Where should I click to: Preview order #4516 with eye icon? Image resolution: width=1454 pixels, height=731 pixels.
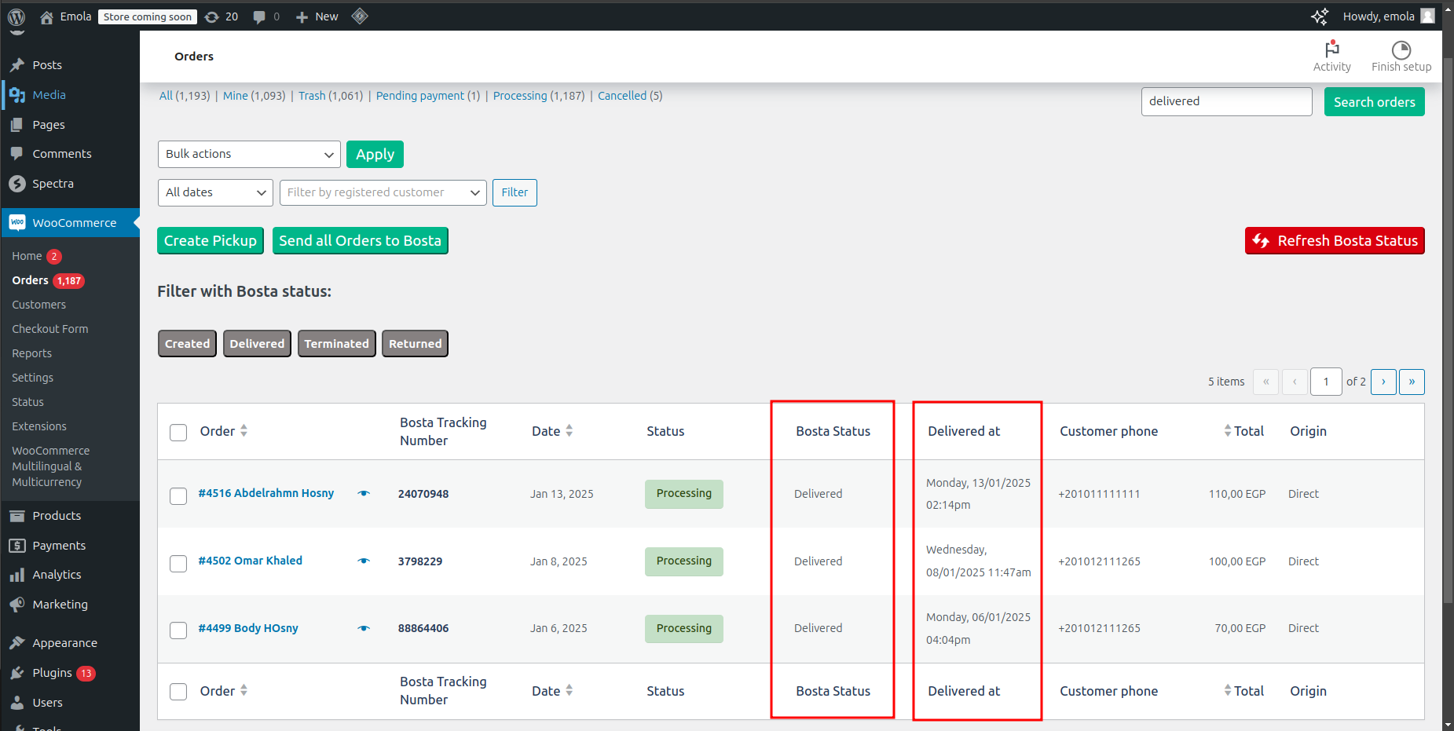pyautogui.click(x=364, y=494)
